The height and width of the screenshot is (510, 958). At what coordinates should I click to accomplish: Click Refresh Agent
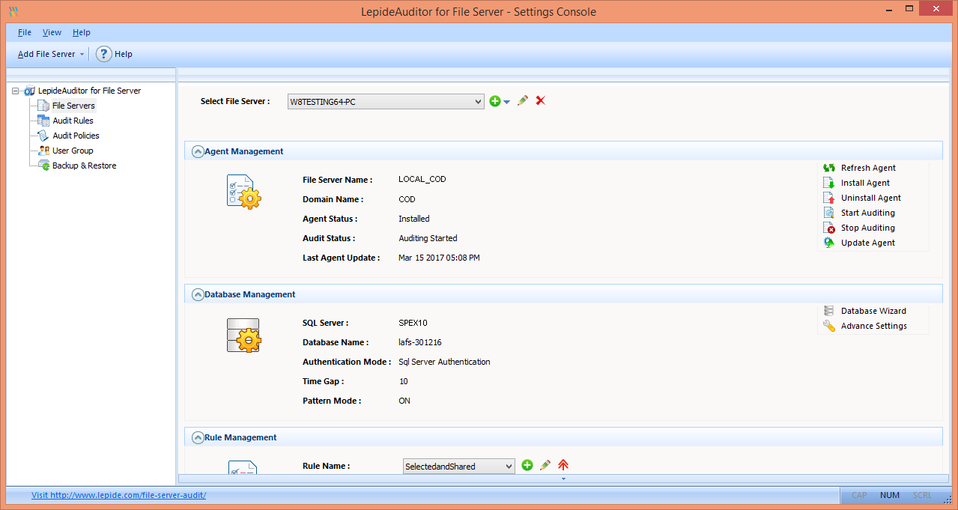tap(868, 168)
